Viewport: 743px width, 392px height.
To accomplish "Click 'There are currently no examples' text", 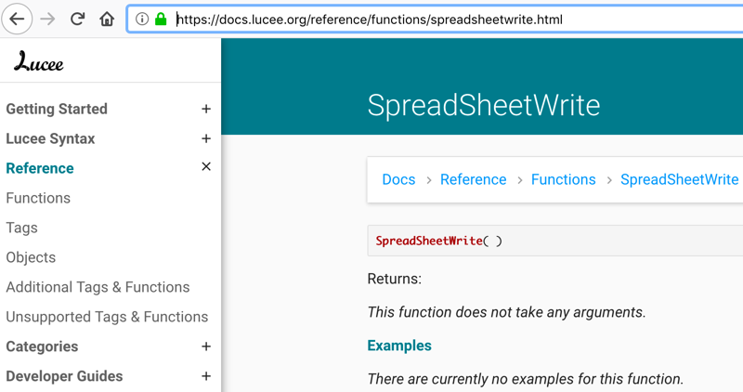I will pos(525,379).
